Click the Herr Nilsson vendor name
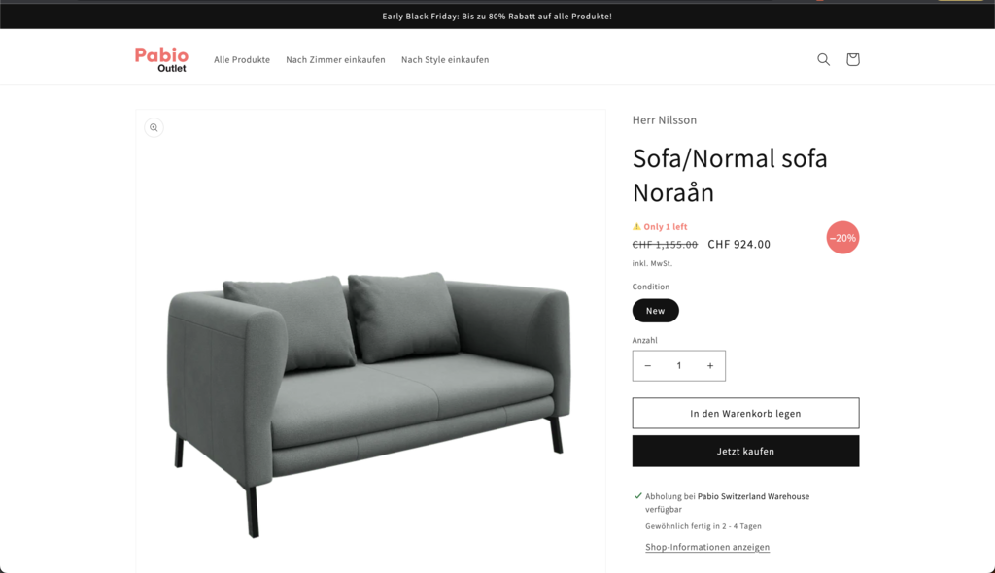The image size is (995, 573). (x=665, y=119)
